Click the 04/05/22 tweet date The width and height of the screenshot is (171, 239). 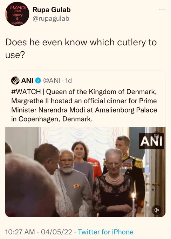[56, 232]
